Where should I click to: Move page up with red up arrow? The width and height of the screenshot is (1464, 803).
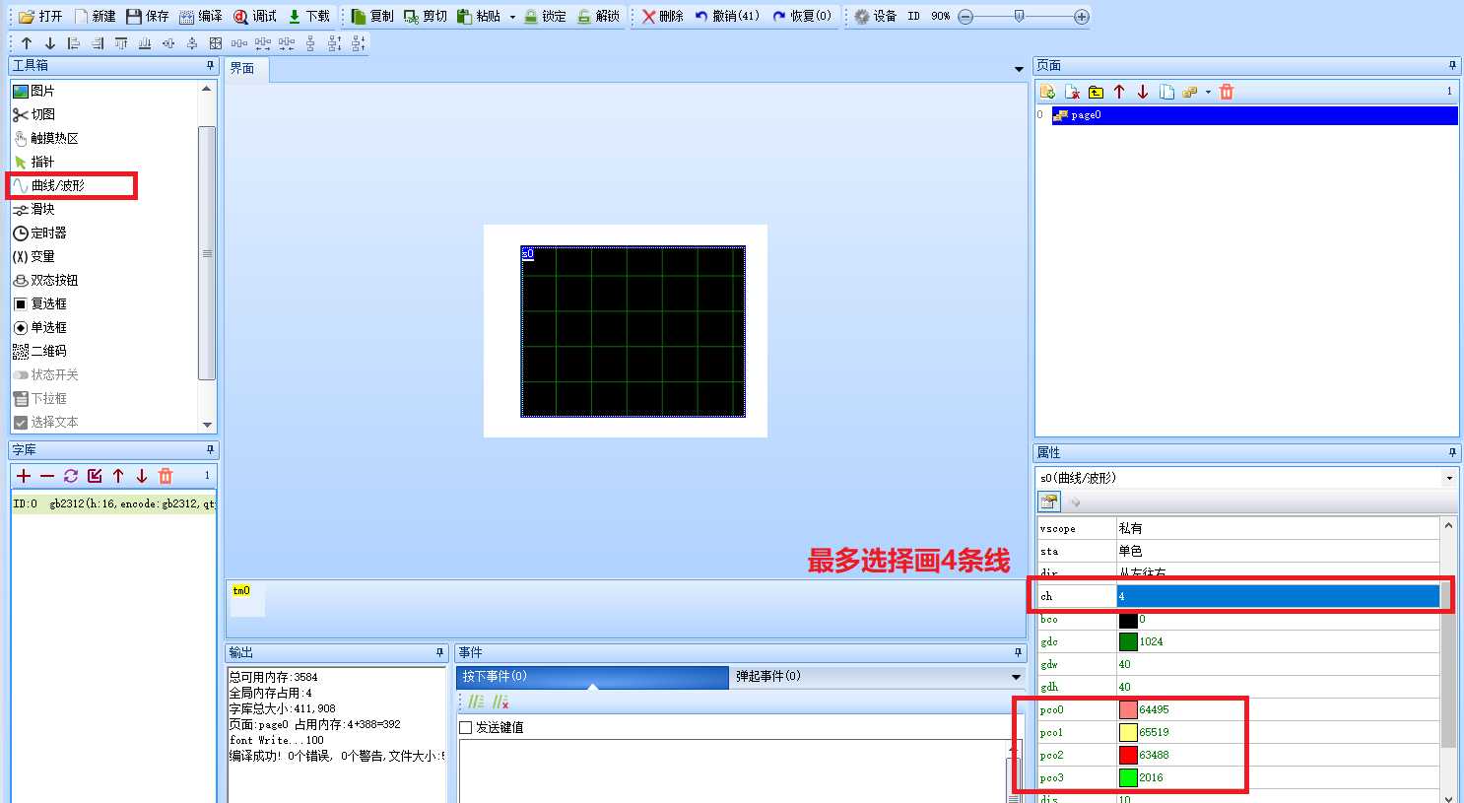coord(1119,92)
